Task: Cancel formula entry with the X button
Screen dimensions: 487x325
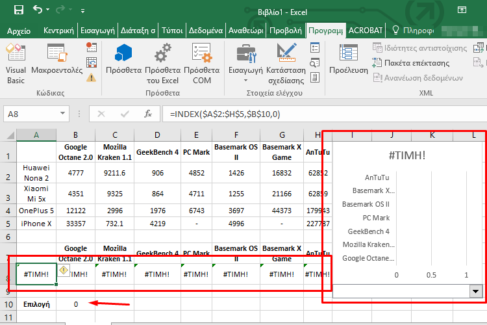Action: coord(101,114)
